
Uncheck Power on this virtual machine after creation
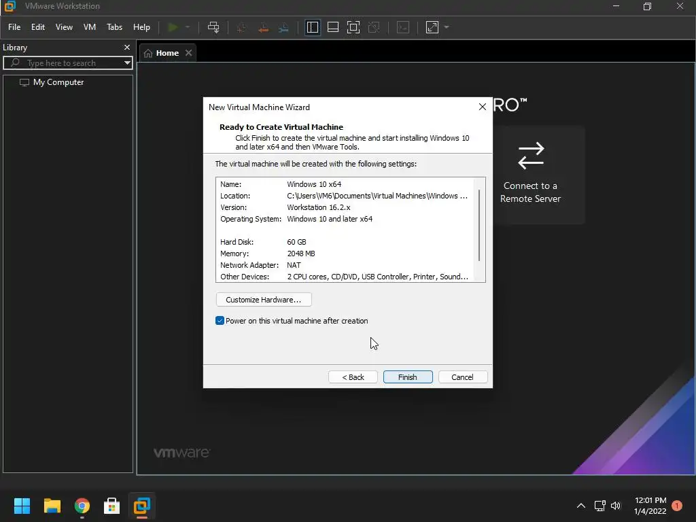click(x=220, y=321)
